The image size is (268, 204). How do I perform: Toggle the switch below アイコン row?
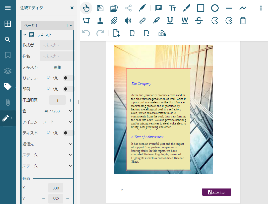click(x=69, y=133)
